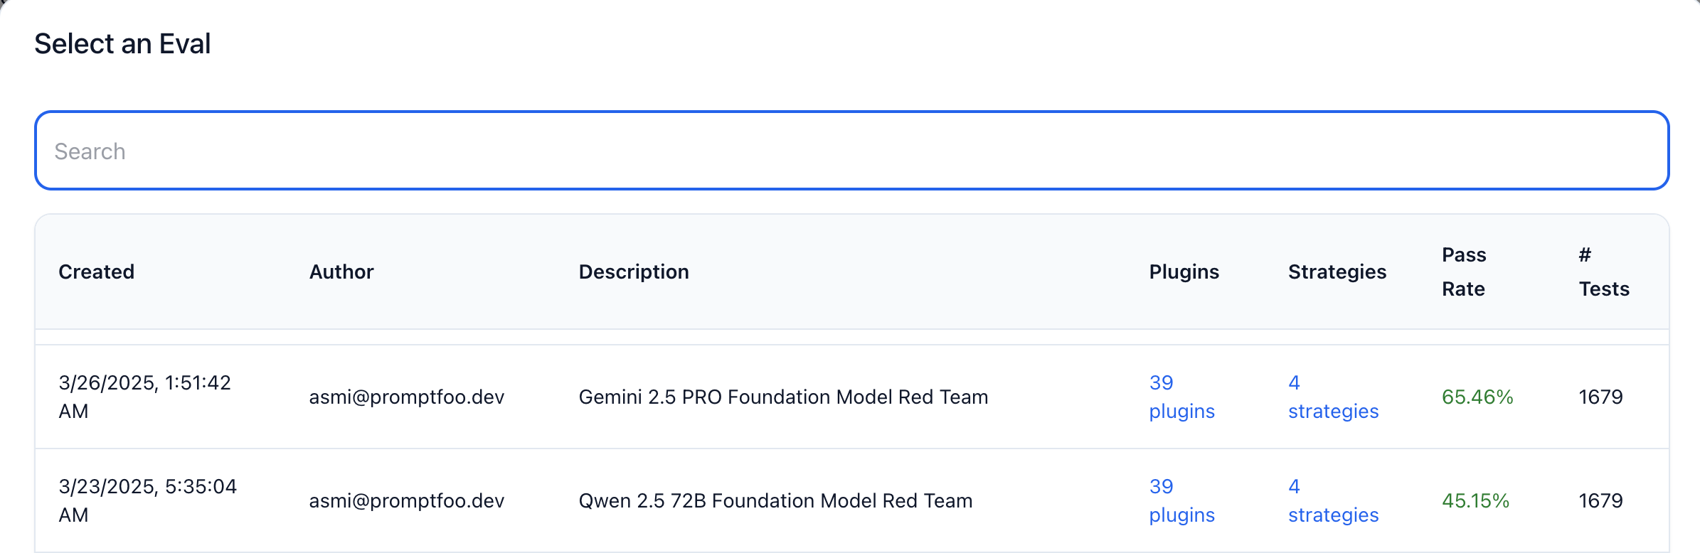Click the Search input field
1700x553 pixels.
[851, 151]
